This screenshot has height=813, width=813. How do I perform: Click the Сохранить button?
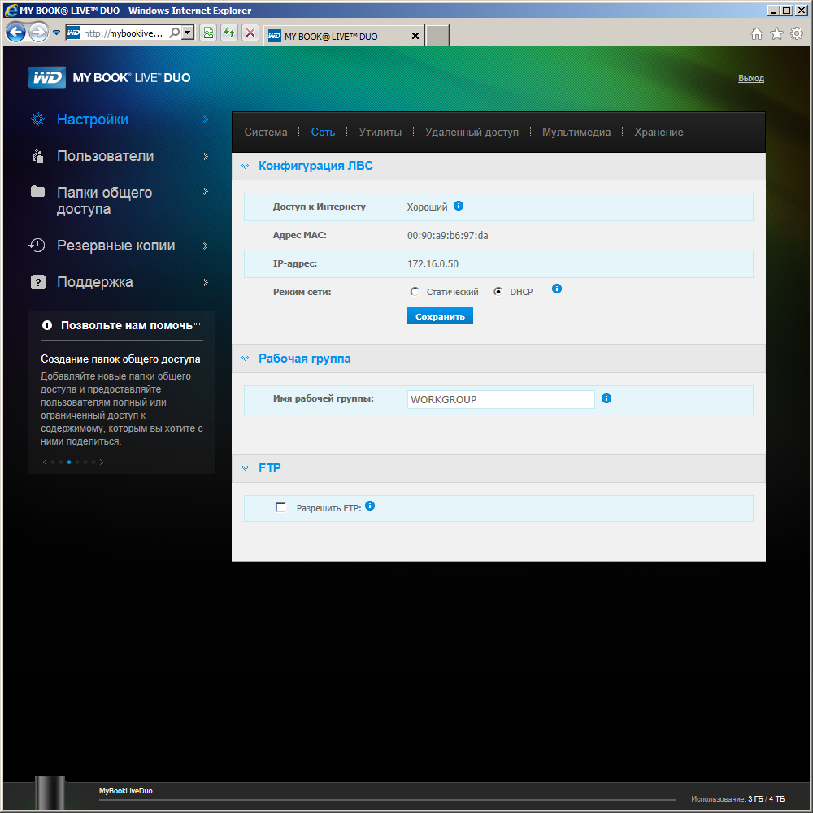[x=440, y=316]
